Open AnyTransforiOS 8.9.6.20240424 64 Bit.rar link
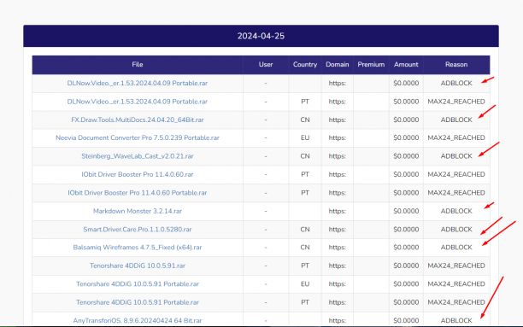Viewport: 523px width, 327px height. click(137, 321)
